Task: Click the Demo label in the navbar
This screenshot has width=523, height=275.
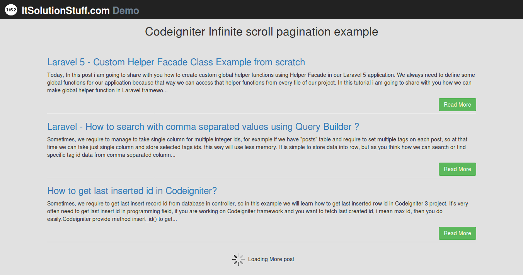Action: coord(125,10)
